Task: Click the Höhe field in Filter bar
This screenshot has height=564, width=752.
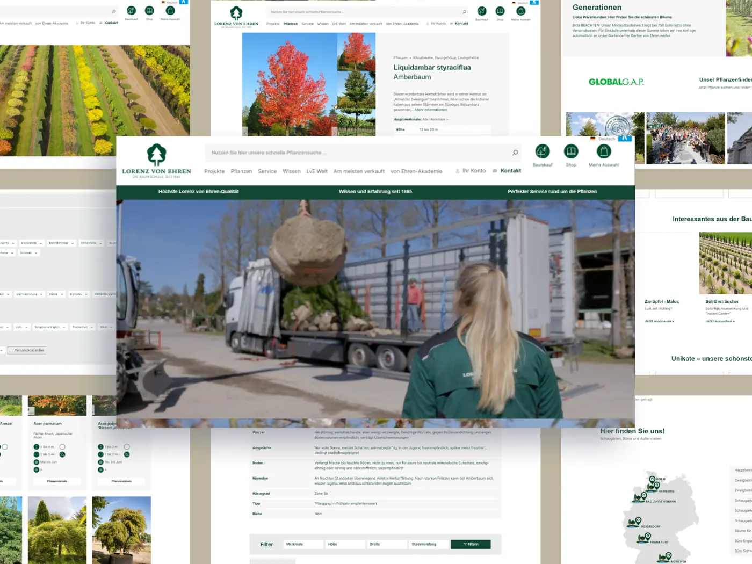Action: 345,544
